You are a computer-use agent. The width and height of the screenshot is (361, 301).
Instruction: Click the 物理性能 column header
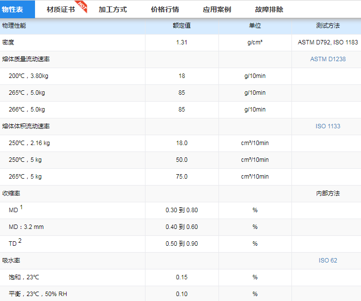point(14,26)
